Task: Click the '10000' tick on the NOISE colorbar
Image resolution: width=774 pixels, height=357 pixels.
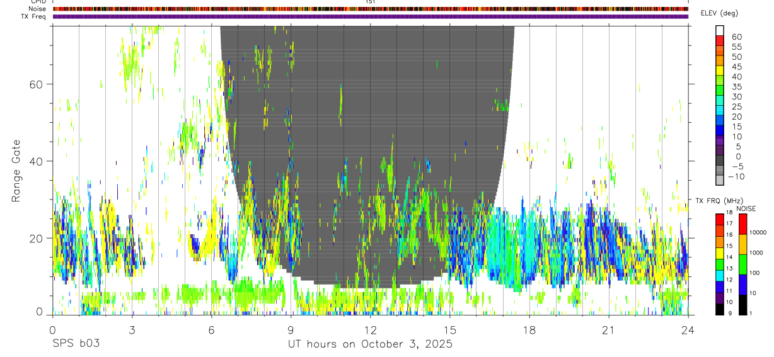Action: 758,232
